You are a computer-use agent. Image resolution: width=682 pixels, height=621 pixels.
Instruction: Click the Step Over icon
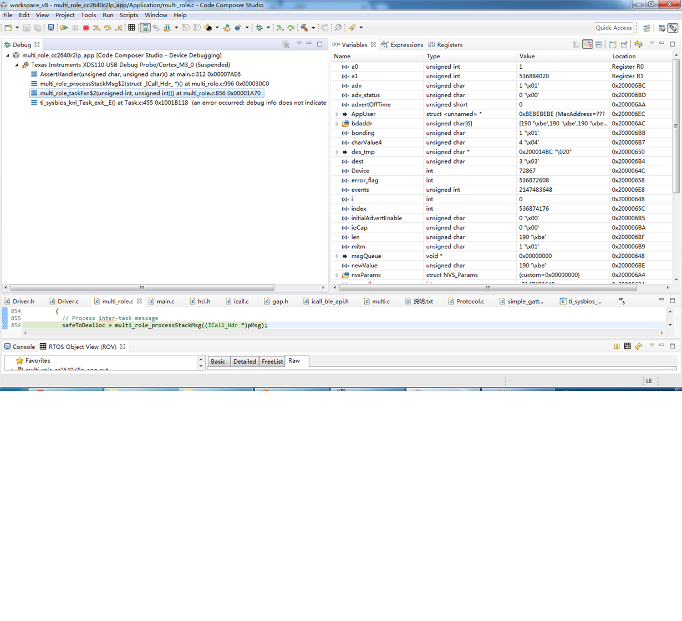(107, 27)
